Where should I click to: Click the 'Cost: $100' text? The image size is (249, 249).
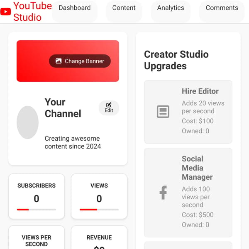pyautogui.click(x=198, y=121)
